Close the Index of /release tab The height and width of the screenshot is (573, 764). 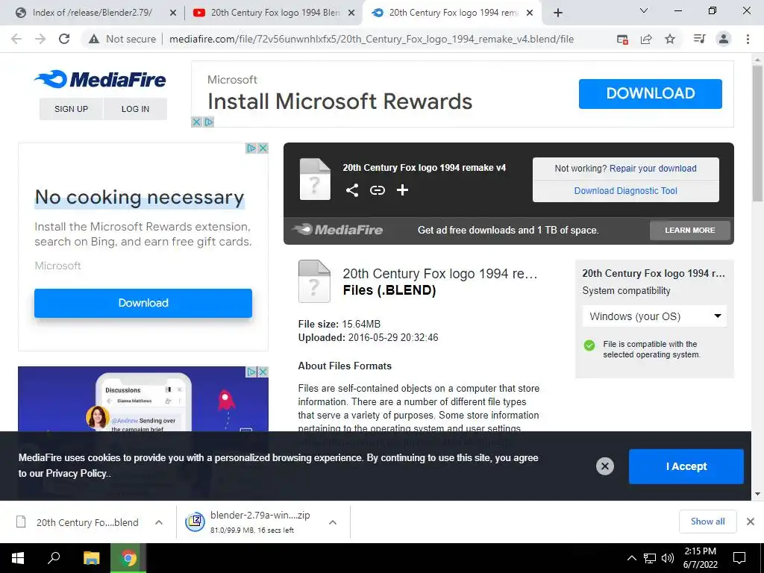173,13
